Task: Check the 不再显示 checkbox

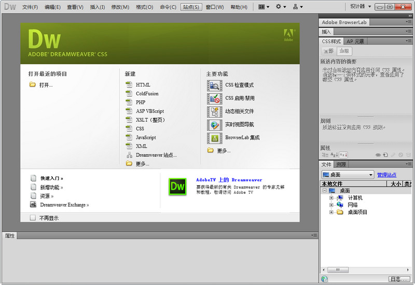Action: pyautogui.click(x=33, y=218)
